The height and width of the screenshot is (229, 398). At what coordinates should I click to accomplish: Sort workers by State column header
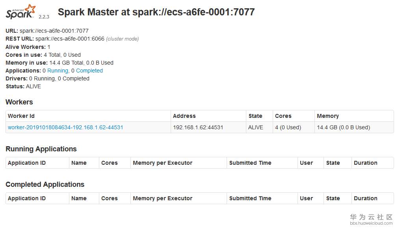255,116
